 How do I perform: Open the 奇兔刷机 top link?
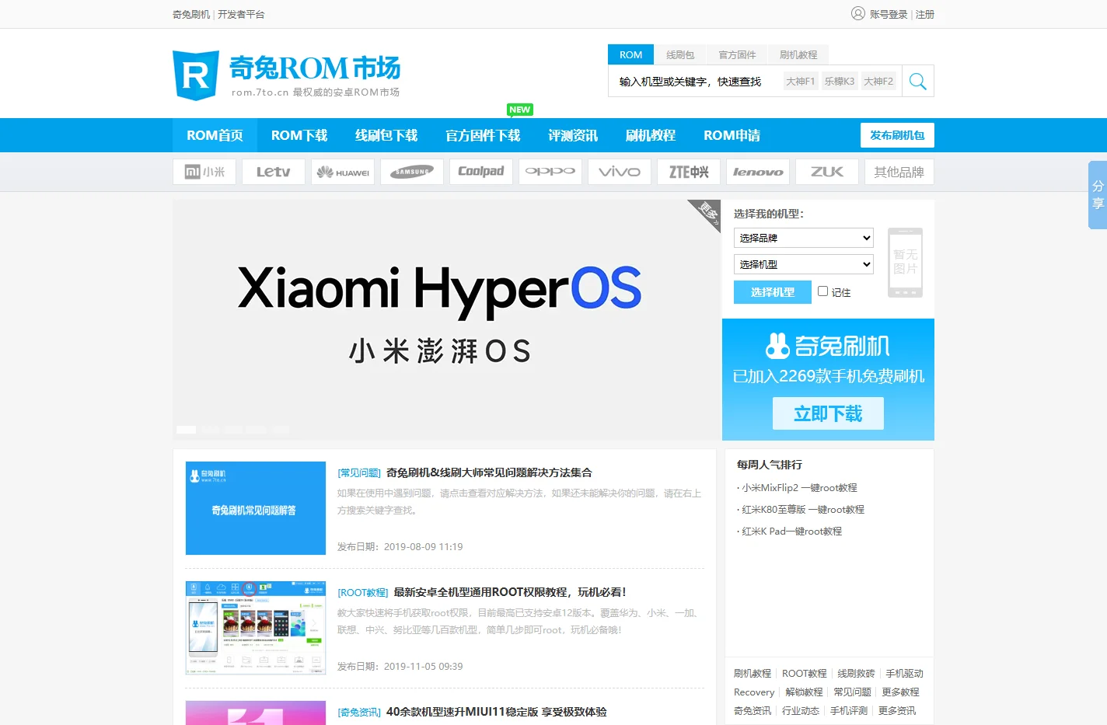click(x=191, y=14)
